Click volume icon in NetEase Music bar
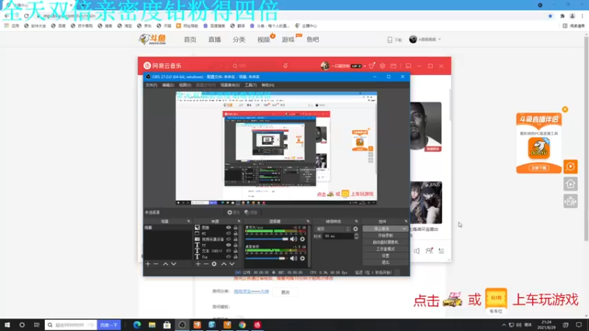Viewport: 589px width, 331px height. 417,251
